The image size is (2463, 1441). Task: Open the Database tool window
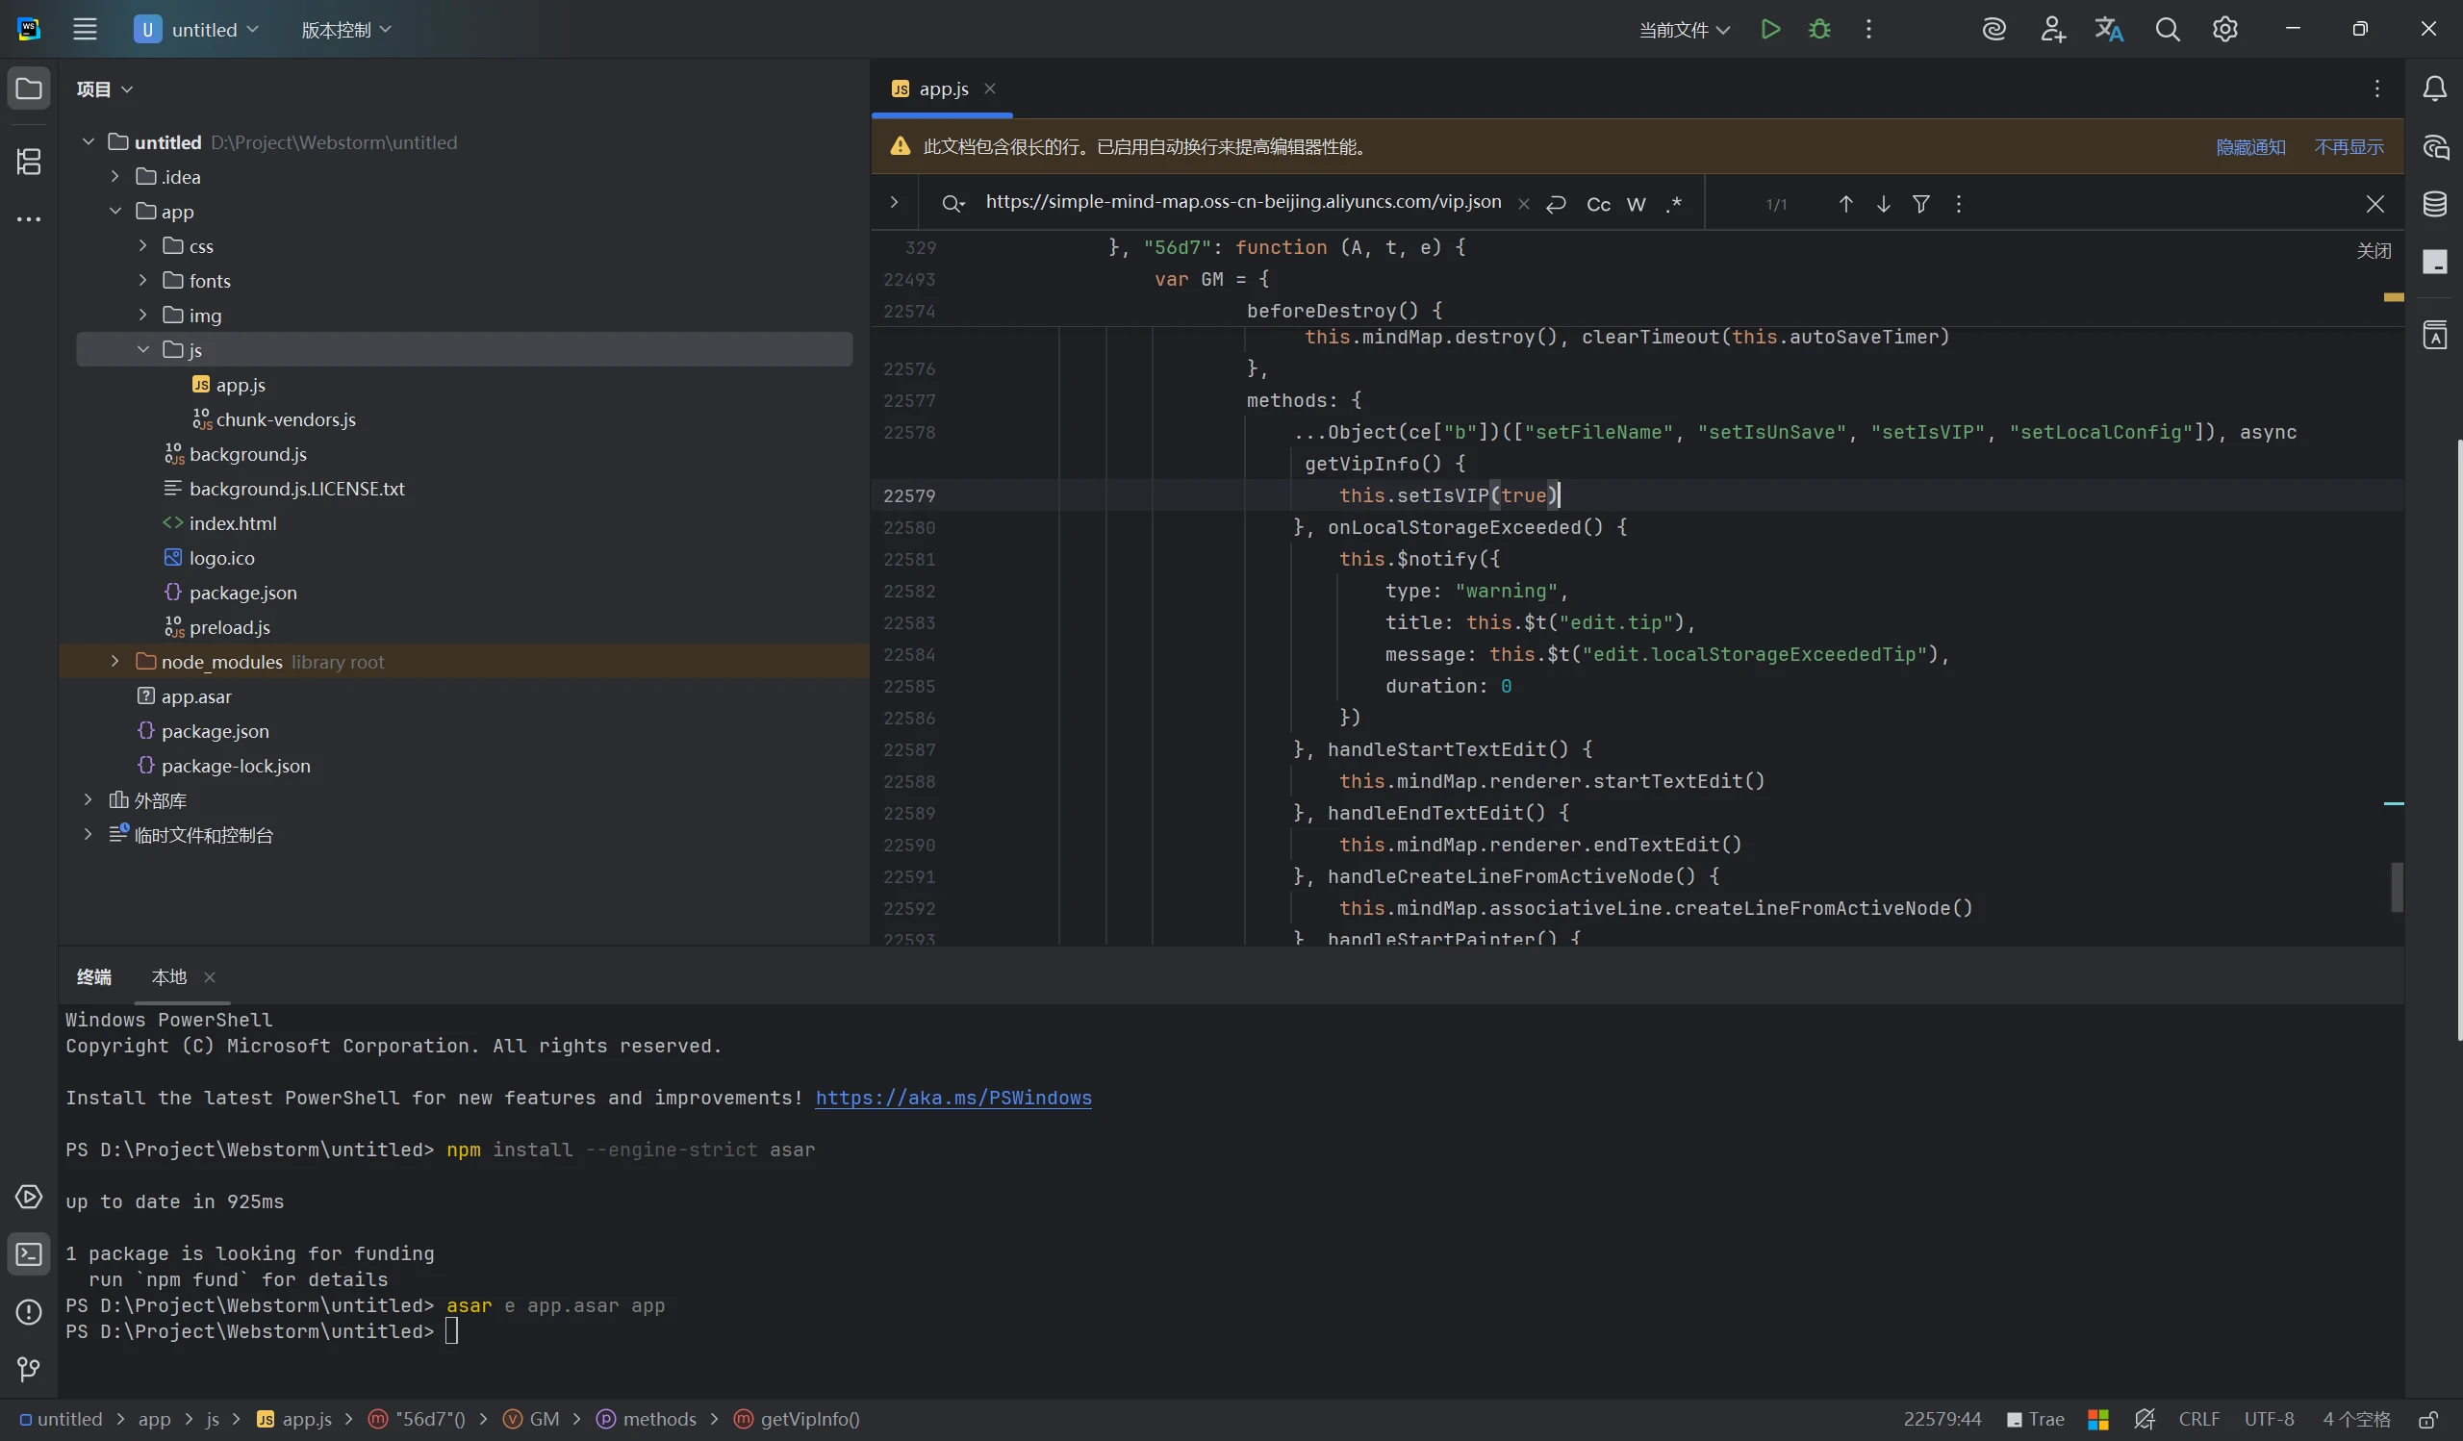point(2435,204)
